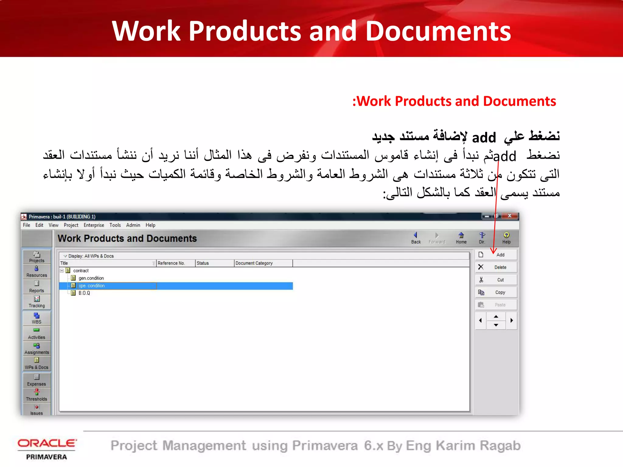Click the Forward navigation arrow

(x=437, y=238)
